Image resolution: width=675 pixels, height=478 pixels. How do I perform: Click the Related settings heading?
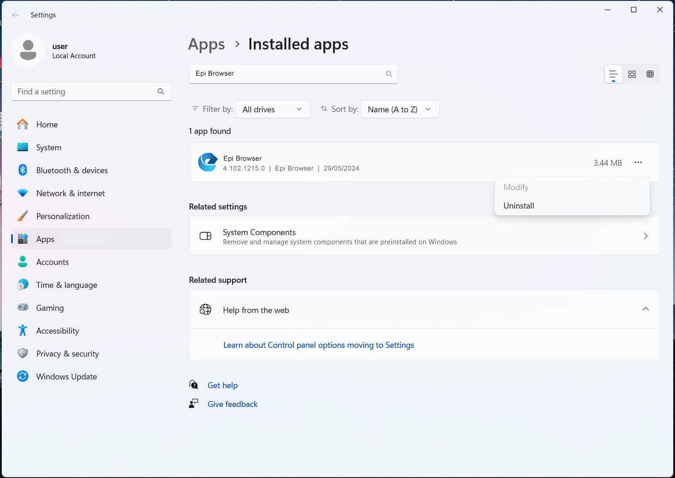coord(218,207)
